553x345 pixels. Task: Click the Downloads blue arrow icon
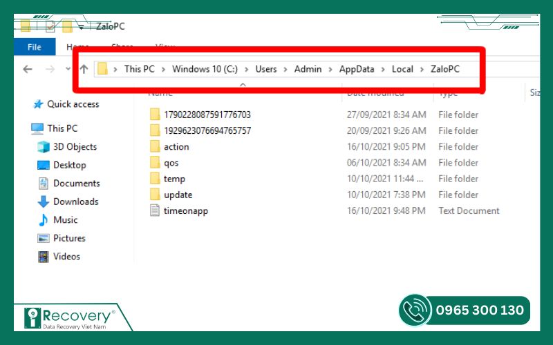coord(44,201)
